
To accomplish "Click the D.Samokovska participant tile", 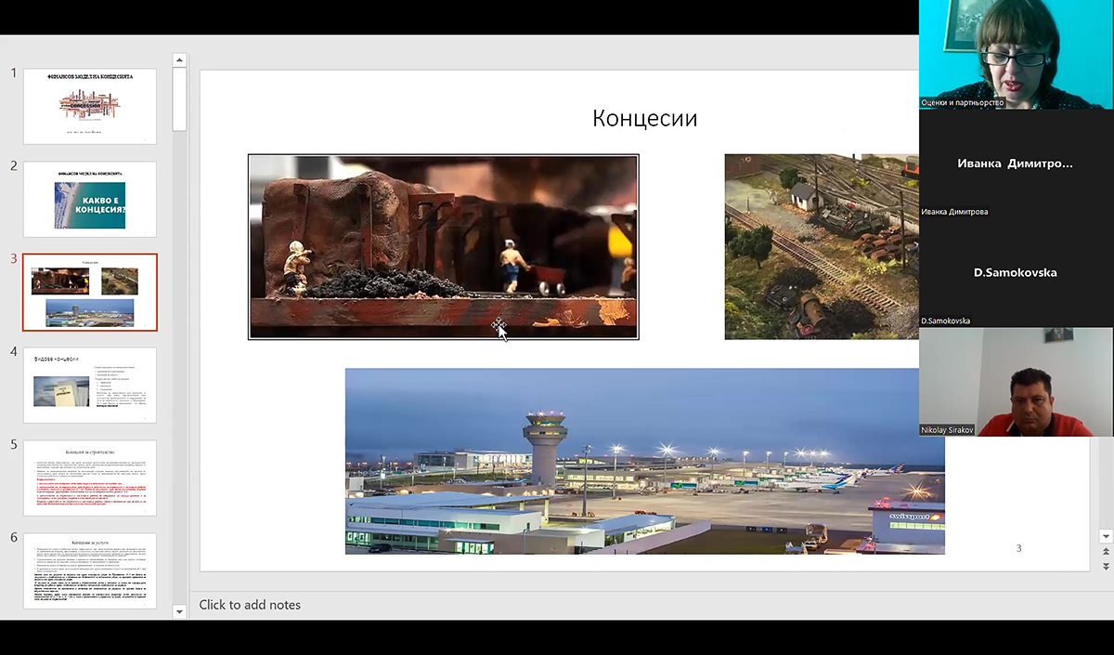I will click(1016, 272).
